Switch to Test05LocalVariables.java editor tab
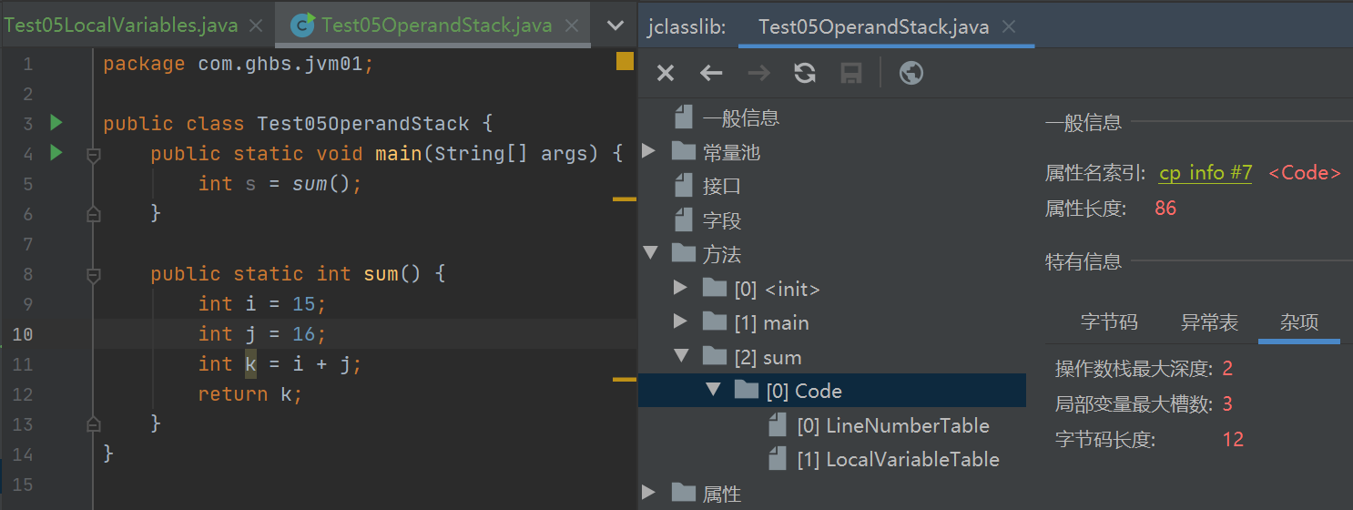The height and width of the screenshot is (510, 1353). pyautogui.click(x=121, y=25)
